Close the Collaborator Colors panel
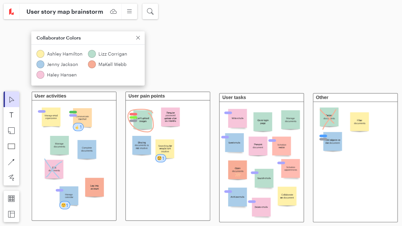 tap(138, 38)
